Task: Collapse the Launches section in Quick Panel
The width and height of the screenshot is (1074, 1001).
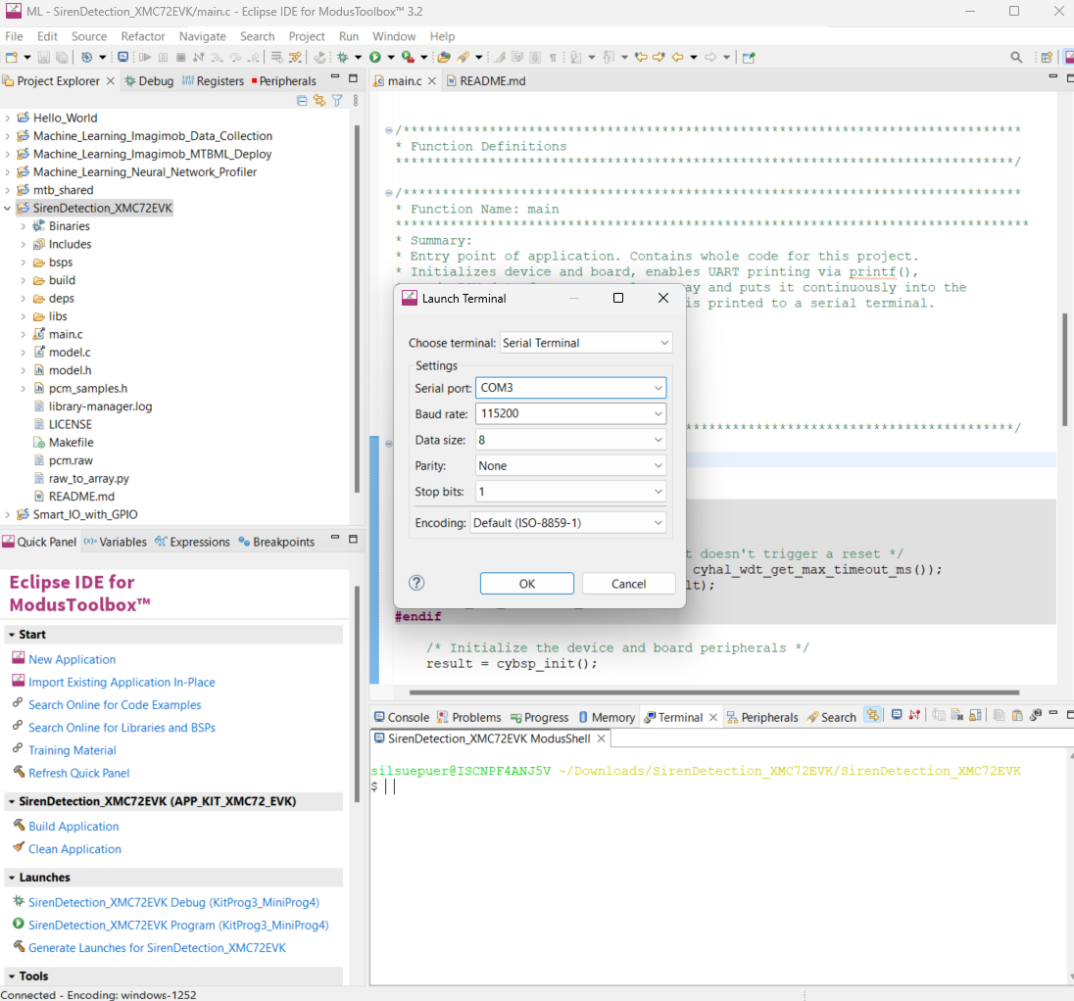Action: (12, 878)
